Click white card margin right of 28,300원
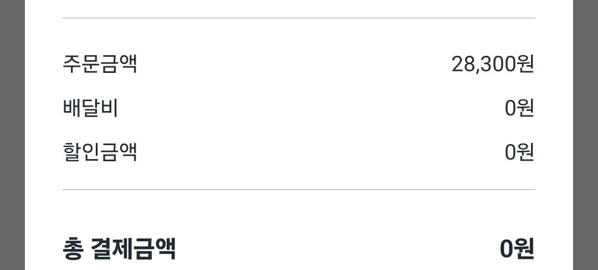 pyautogui.click(x=554, y=64)
